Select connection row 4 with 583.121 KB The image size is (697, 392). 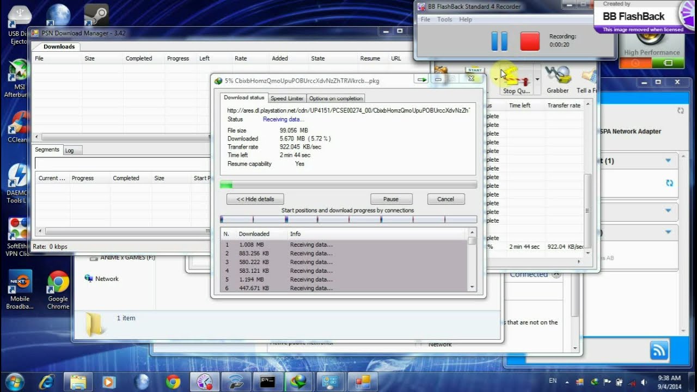344,271
